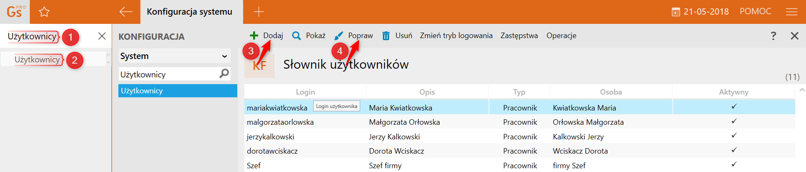Image resolution: width=806 pixels, height=172 pixels.
Task: Open the hamburger menu icon
Action: click(x=791, y=12)
